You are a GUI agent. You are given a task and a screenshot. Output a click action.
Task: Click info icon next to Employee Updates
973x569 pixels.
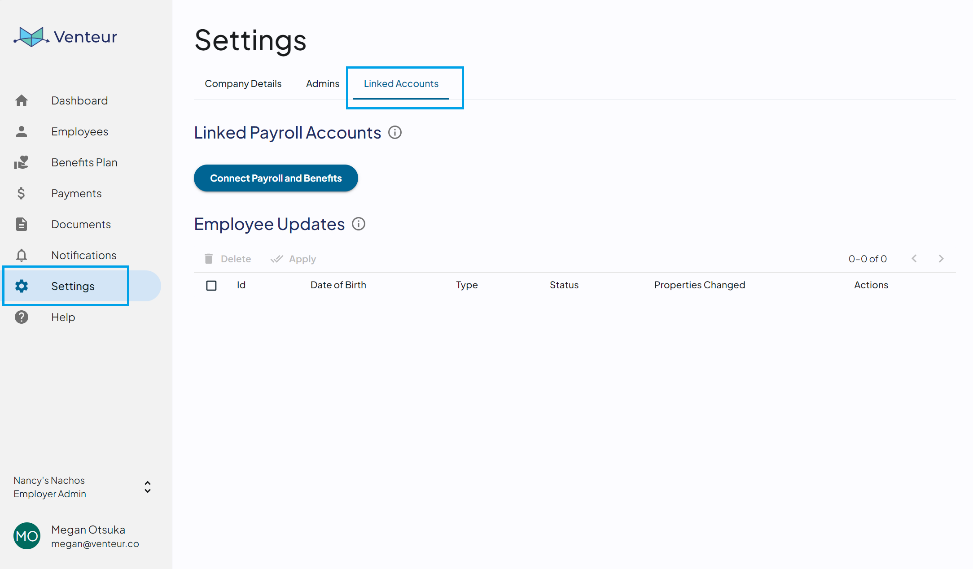tap(359, 224)
